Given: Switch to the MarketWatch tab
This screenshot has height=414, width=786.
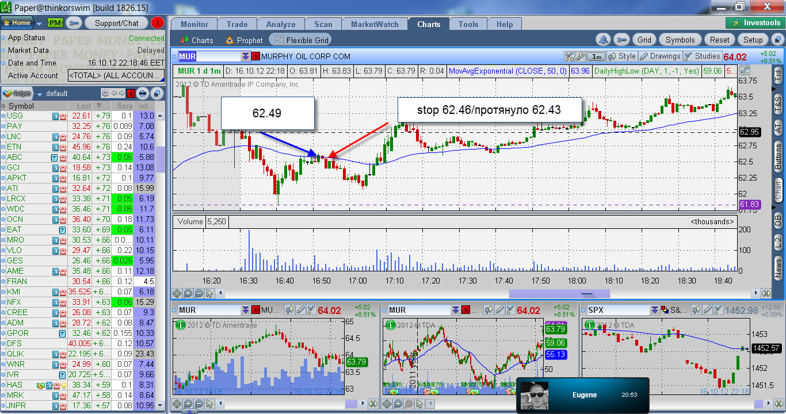Looking at the screenshot, I should [375, 24].
